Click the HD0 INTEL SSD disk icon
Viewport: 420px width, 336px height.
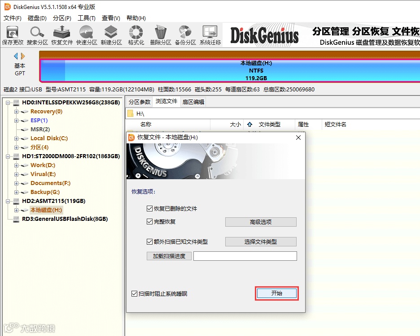(16, 103)
